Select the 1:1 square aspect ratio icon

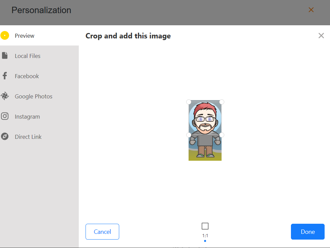click(205, 226)
